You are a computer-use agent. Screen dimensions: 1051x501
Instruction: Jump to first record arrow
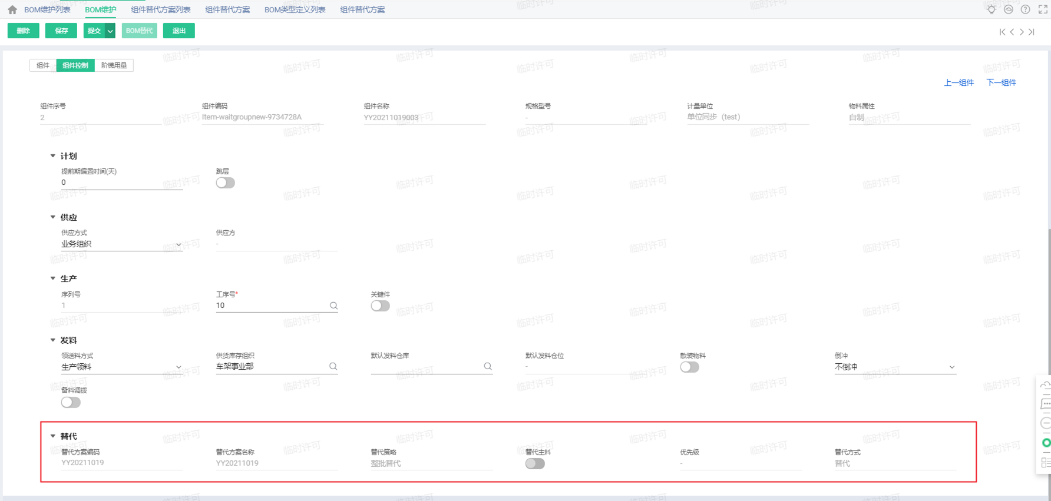click(1003, 32)
